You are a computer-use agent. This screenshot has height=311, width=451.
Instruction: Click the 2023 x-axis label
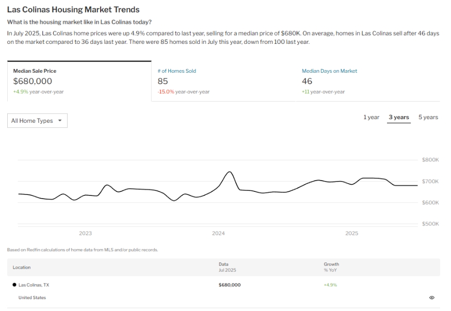coord(85,233)
